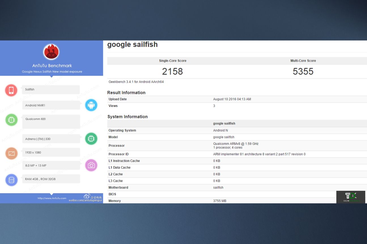
Task: Open the weibo.com/antutupingce link
Action: (85, 200)
